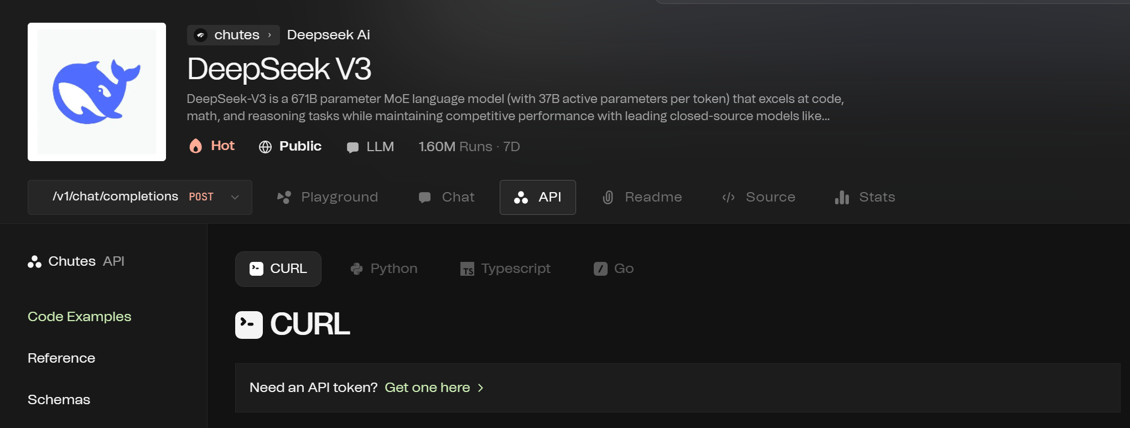Click the Go language icon
1130x428 pixels.
click(x=600, y=269)
